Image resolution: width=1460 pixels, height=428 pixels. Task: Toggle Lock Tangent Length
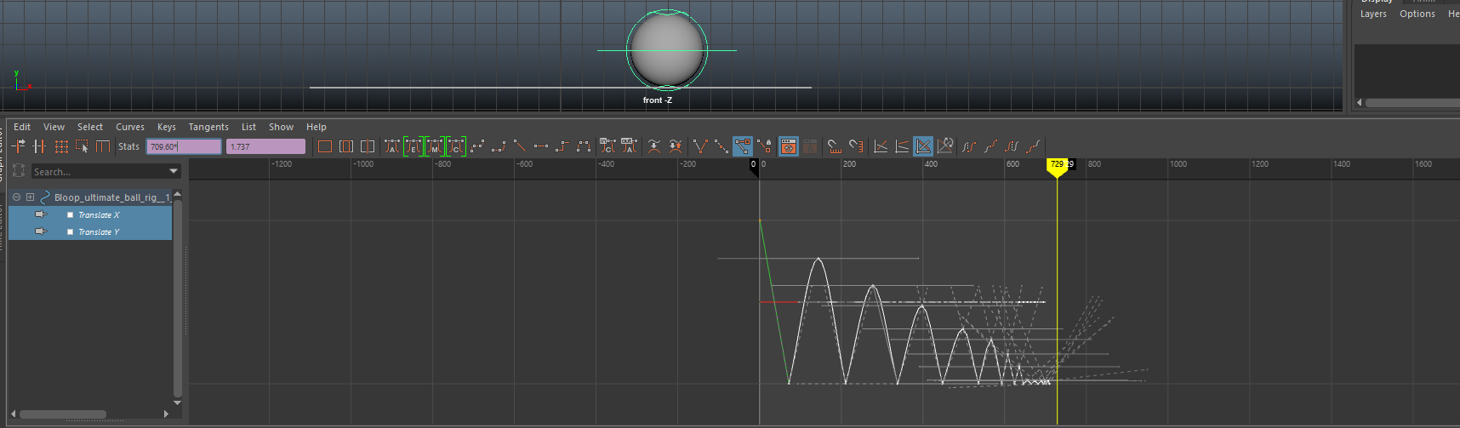point(764,146)
